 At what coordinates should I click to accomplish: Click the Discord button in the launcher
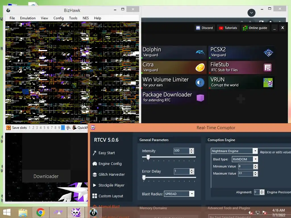(205, 28)
